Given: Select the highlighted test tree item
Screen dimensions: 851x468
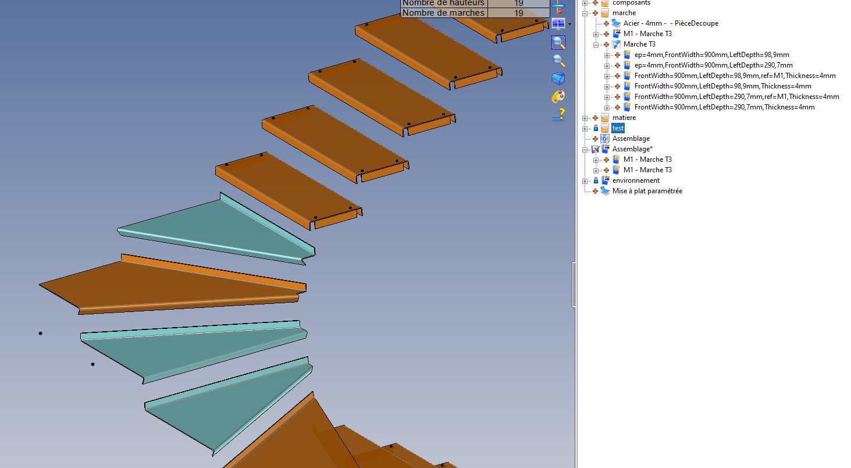Looking at the screenshot, I should point(618,128).
